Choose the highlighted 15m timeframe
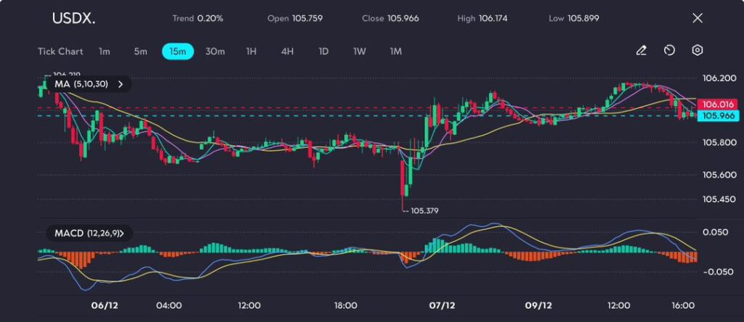Screen dimensions: 744x322 (177, 51)
